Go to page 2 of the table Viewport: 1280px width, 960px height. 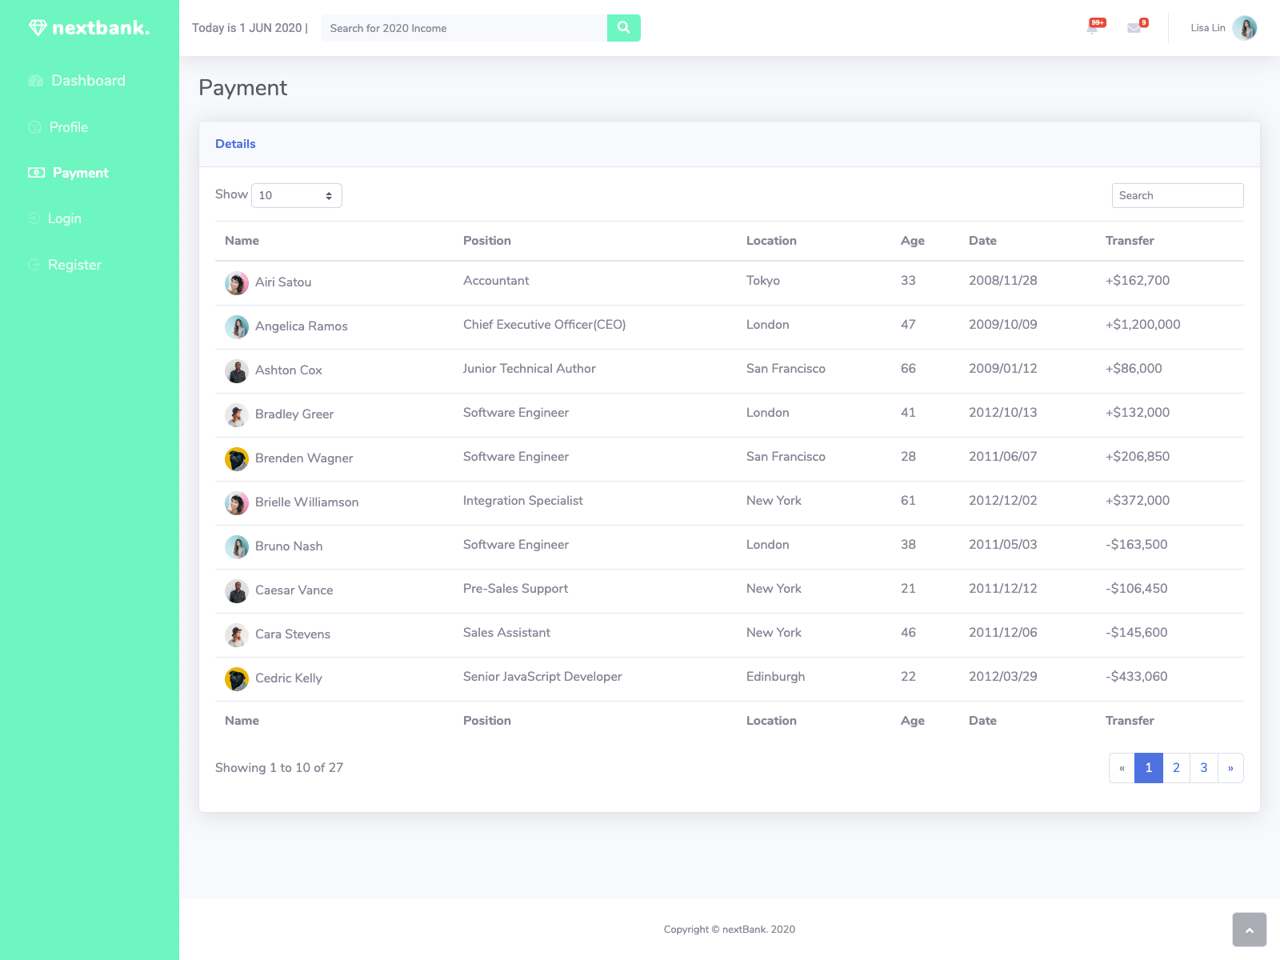(1176, 768)
